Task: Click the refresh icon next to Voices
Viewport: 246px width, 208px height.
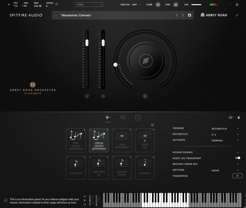Action: coord(57,4)
